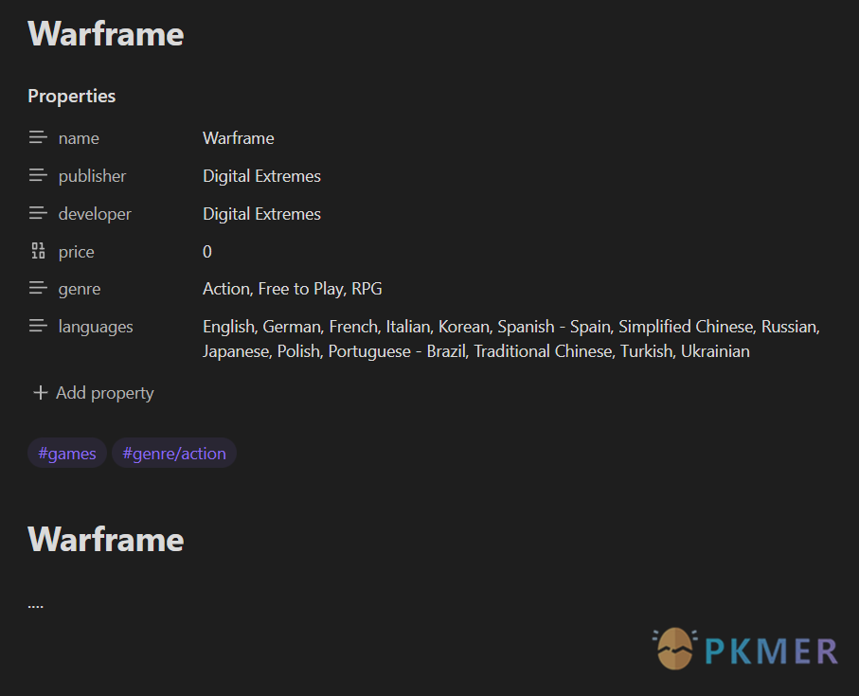Click the plus icon of Add property
This screenshot has width=859, height=696.
40,393
